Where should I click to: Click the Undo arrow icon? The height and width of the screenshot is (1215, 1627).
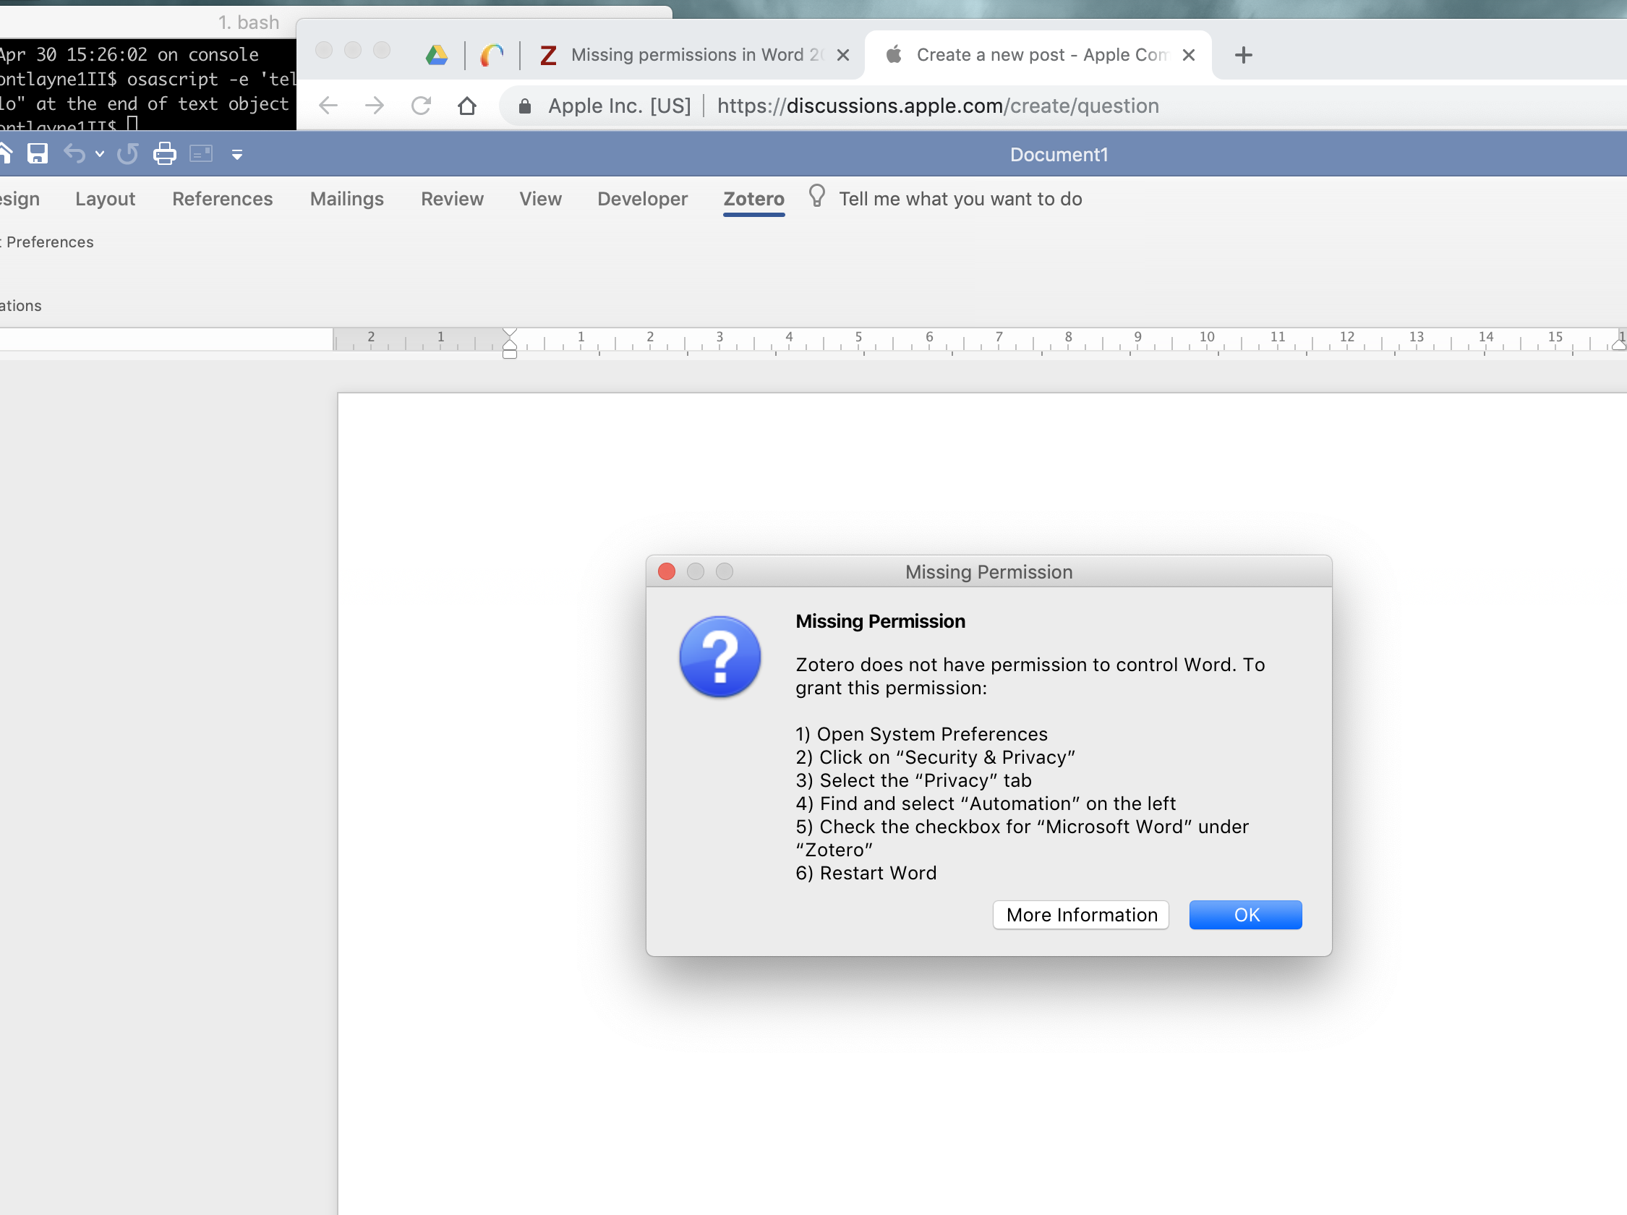click(74, 154)
